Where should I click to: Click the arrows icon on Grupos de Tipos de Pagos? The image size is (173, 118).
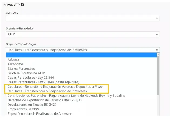tap(157, 50)
